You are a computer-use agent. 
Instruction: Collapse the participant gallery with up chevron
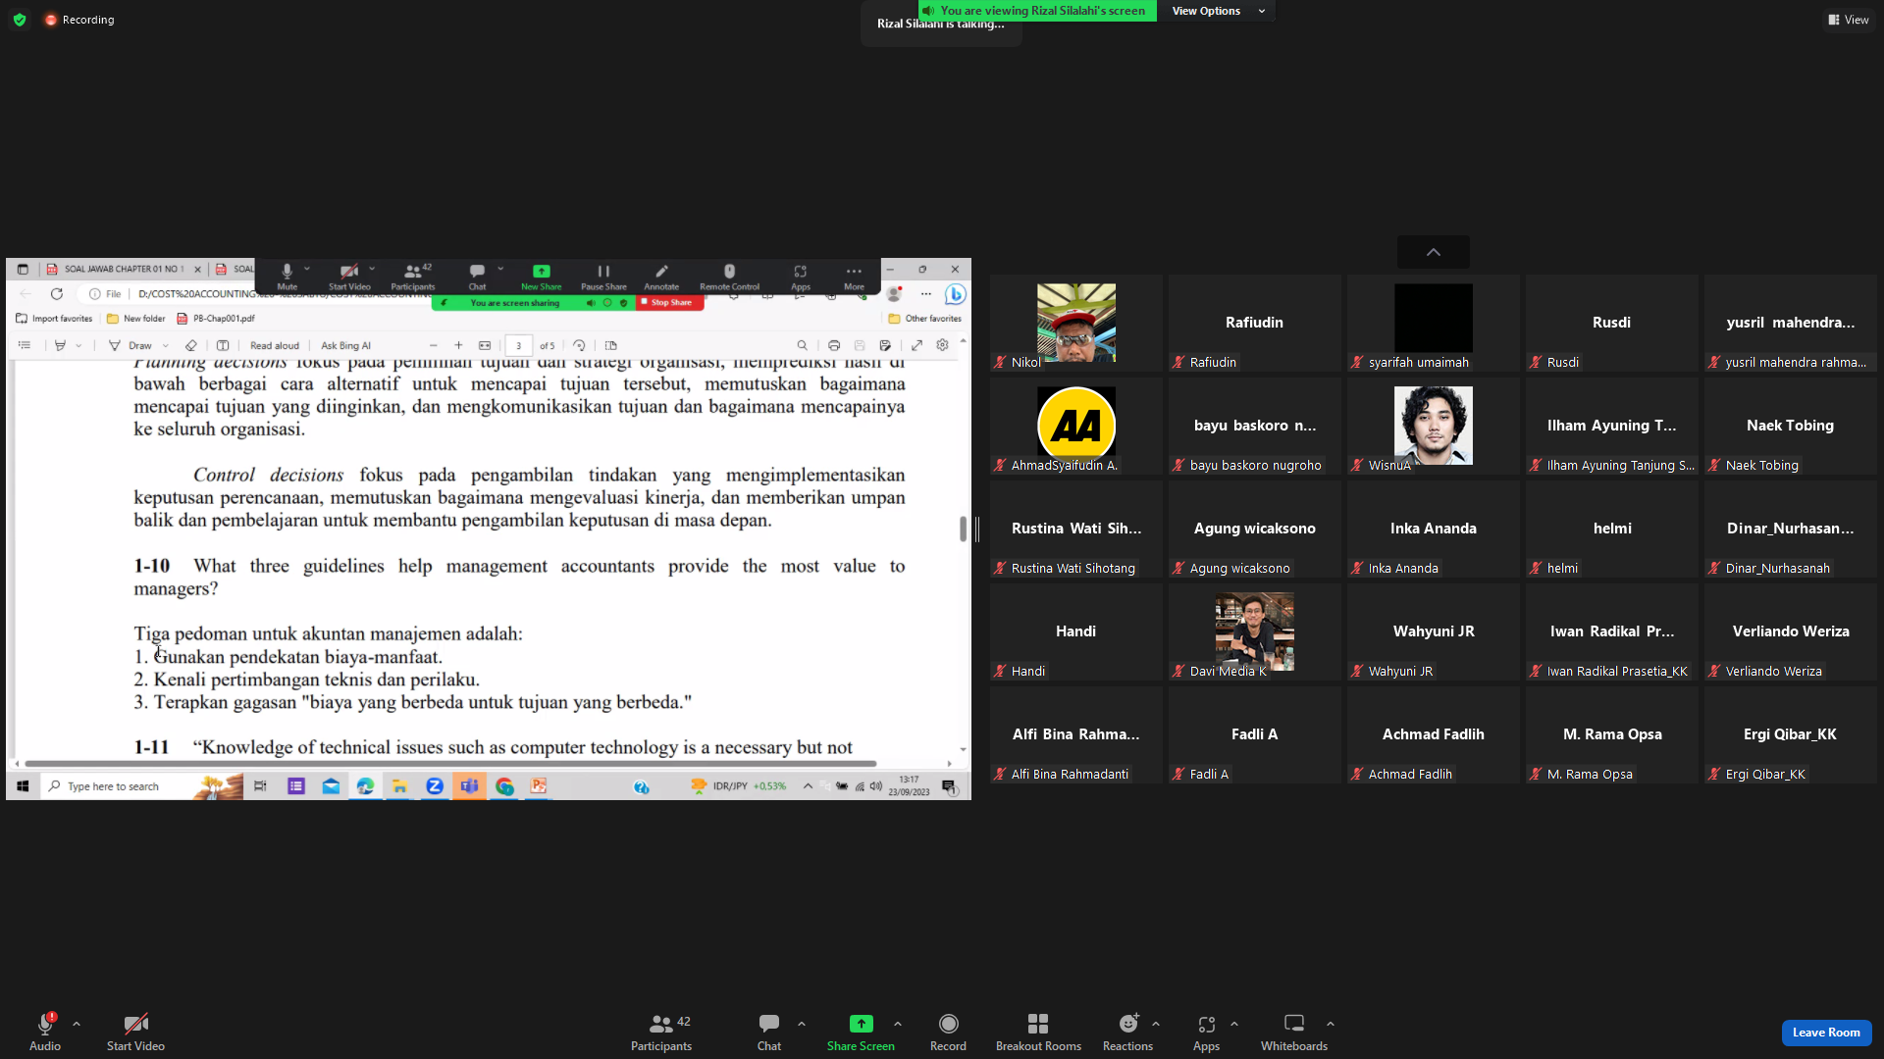(x=1434, y=252)
